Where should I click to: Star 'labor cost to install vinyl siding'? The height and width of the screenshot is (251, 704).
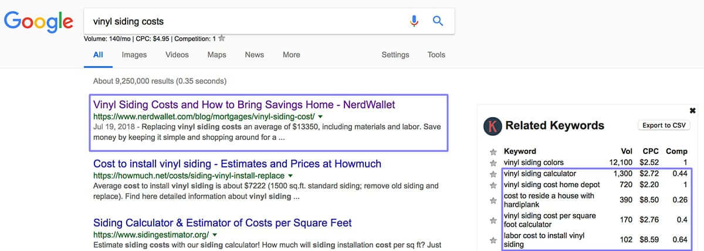click(x=493, y=240)
